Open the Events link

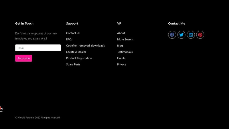(x=121, y=58)
